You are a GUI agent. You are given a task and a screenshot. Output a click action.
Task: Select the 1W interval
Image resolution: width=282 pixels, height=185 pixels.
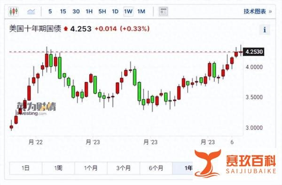(x=128, y=12)
